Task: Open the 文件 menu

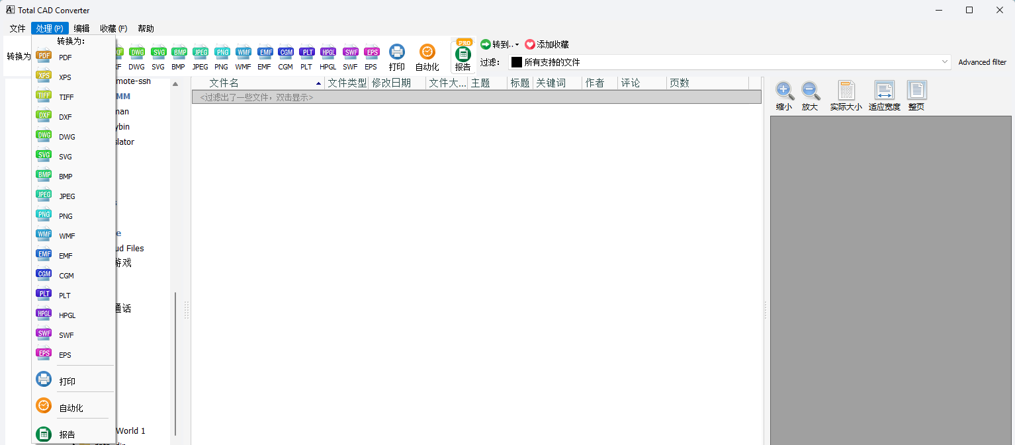Action: [x=17, y=28]
